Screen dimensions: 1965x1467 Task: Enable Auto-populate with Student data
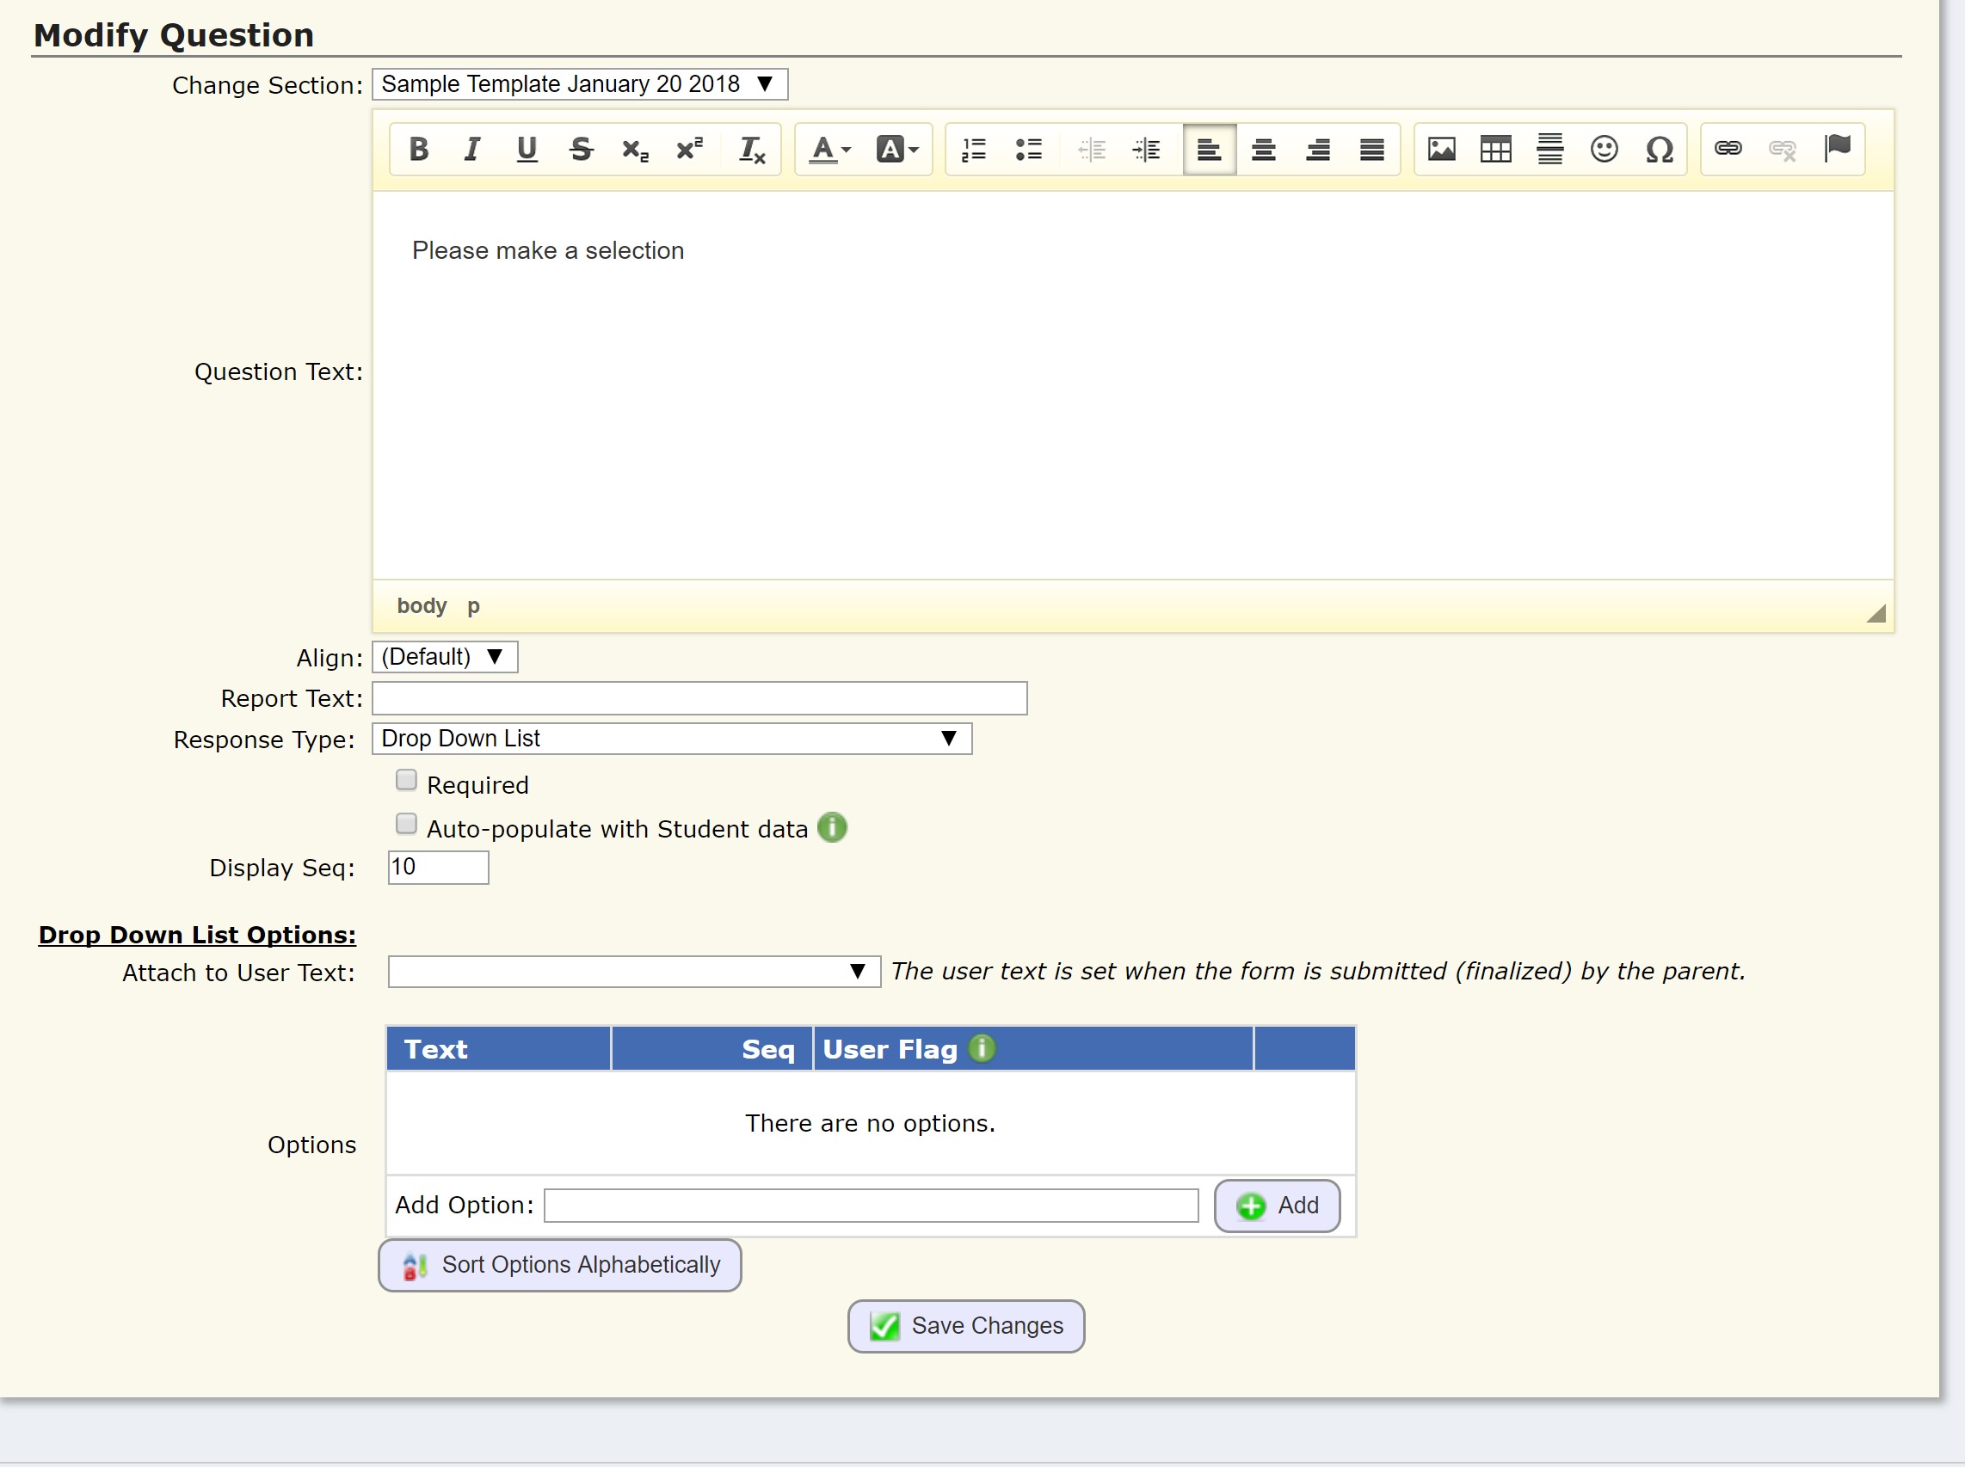click(406, 825)
